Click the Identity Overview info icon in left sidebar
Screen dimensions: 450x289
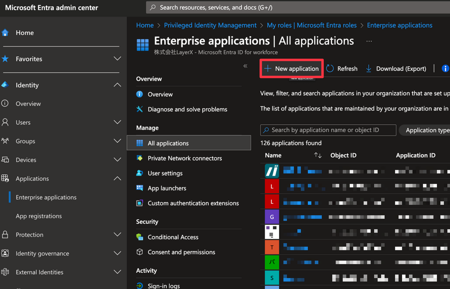point(5,103)
